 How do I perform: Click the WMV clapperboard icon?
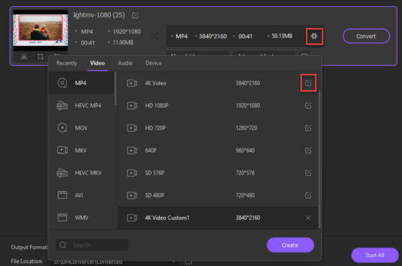point(62,218)
